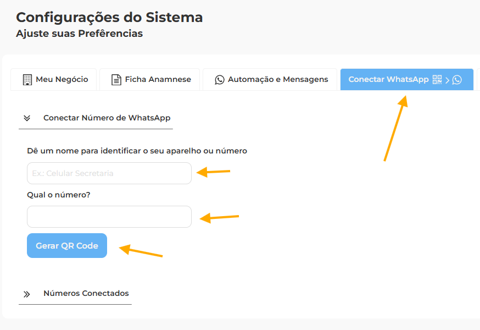The width and height of the screenshot is (480, 330).
Task: Toggle the Conectar Número de WhatsApp section header
Action: point(107,118)
